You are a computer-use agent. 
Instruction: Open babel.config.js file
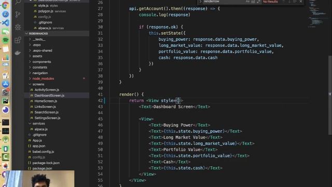click(x=57, y=152)
